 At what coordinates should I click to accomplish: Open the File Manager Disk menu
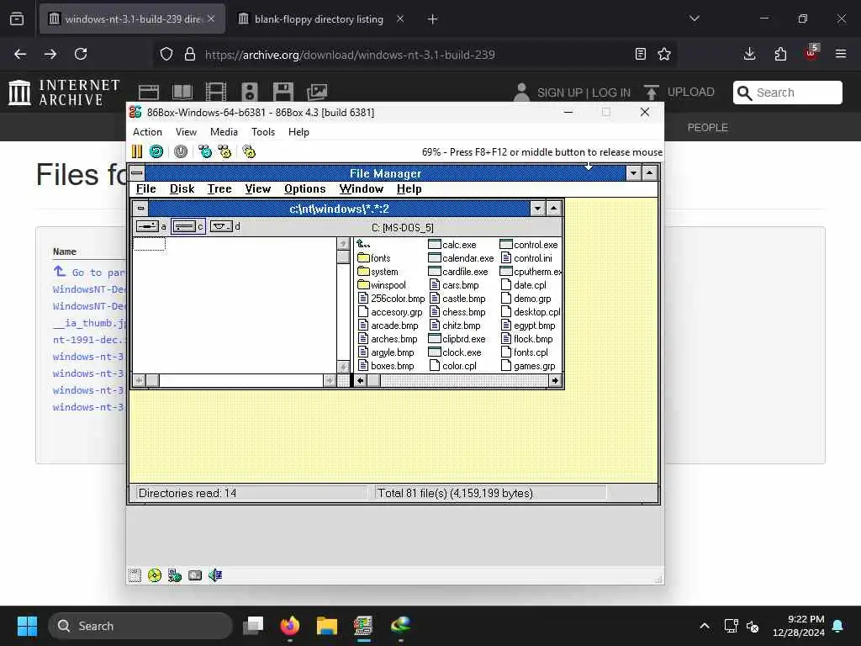pos(182,189)
